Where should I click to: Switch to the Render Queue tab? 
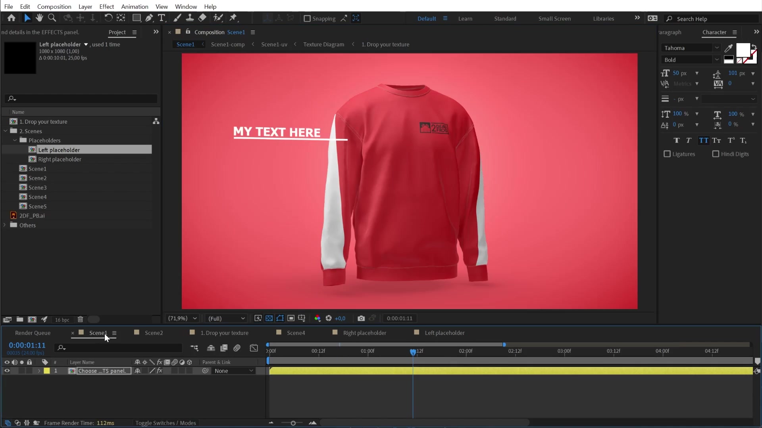point(33,333)
